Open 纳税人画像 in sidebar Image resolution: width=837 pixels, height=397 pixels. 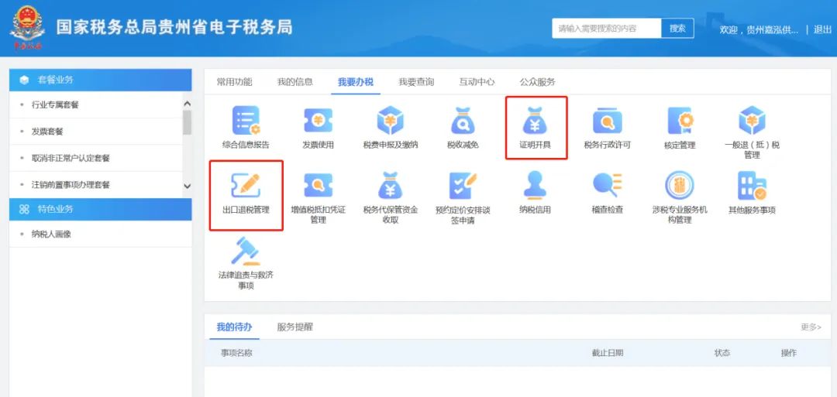coord(51,234)
